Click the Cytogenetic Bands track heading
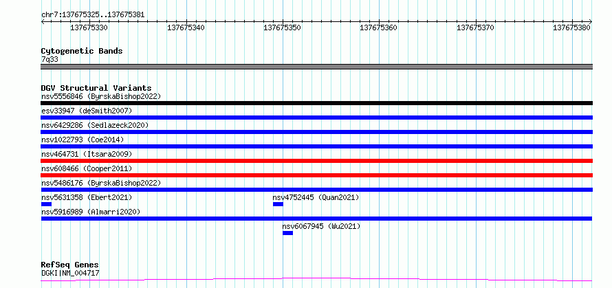Viewport: 612px width, 288px height. point(82,51)
